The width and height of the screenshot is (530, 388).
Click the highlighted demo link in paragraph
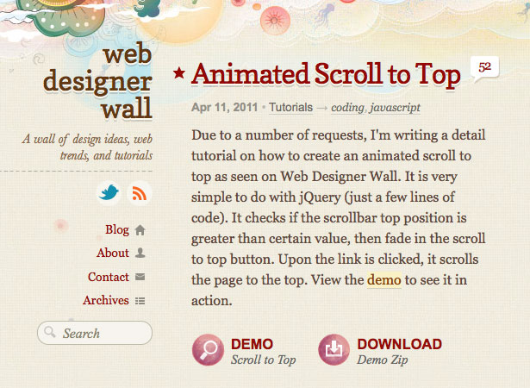click(384, 280)
